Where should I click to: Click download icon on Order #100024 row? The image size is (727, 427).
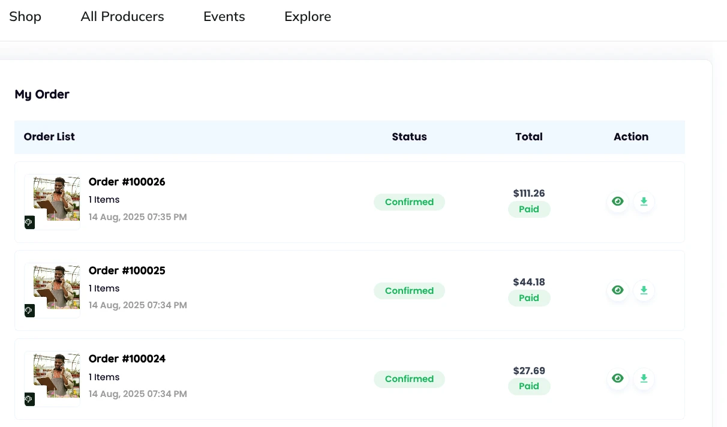click(644, 378)
